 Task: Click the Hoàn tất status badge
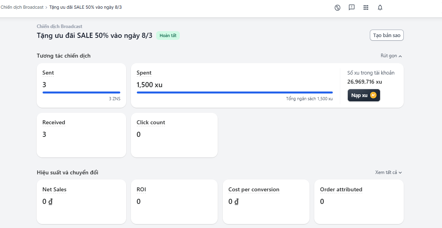pos(168,36)
